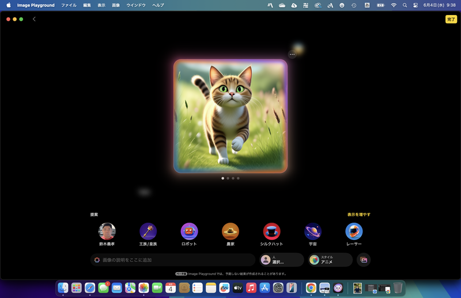This screenshot has width=461, height=298.
Task: Expand suggestions with 表示を増やす
Action: click(358, 215)
